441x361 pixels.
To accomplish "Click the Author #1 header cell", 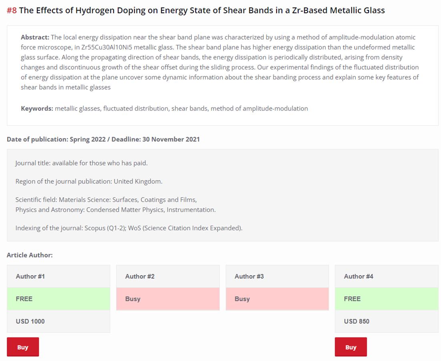I will tap(58, 276).
